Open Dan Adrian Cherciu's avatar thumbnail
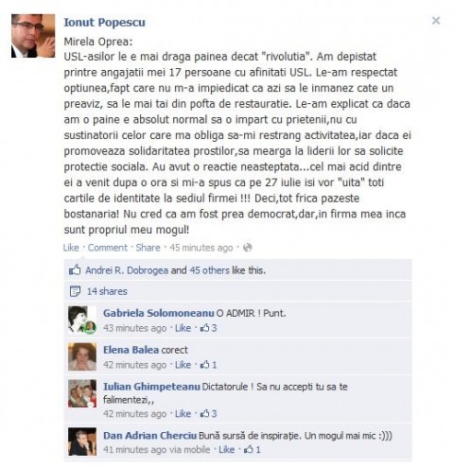 click(x=82, y=441)
